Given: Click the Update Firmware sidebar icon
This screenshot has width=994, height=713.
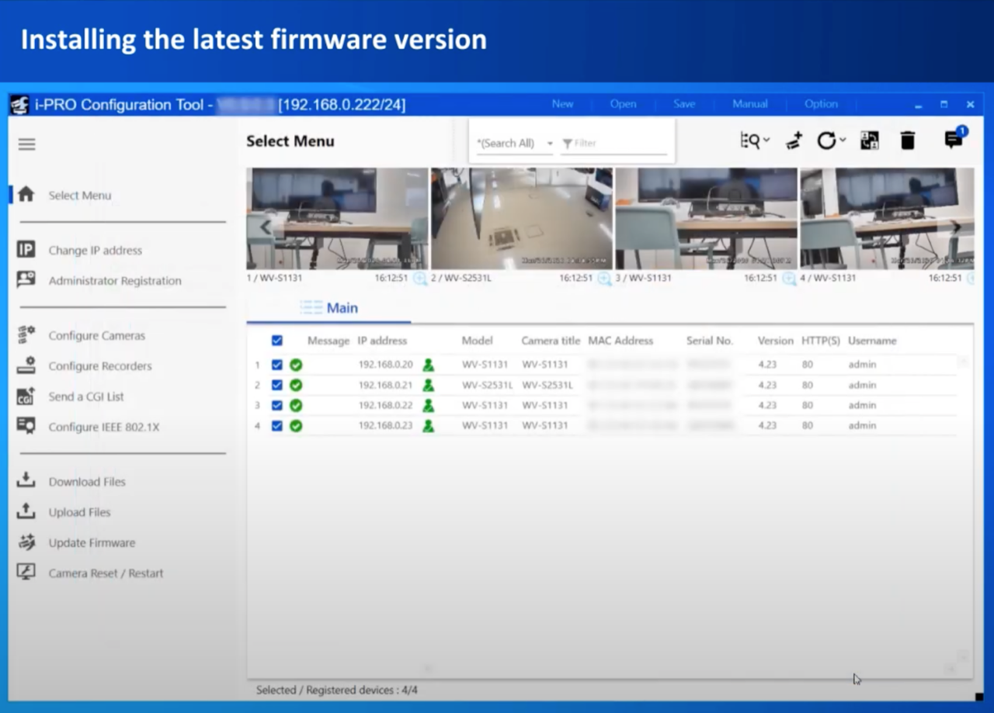Looking at the screenshot, I should 26,542.
